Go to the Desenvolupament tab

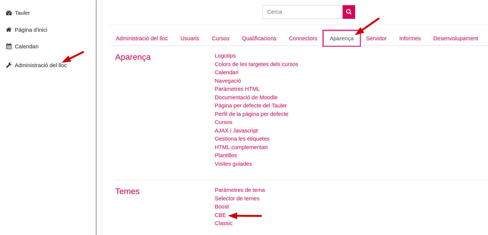[456, 38]
